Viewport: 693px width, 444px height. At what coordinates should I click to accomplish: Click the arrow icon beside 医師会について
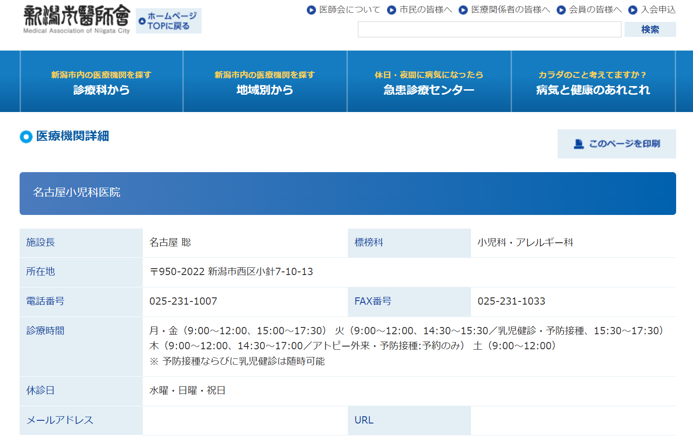coord(311,10)
